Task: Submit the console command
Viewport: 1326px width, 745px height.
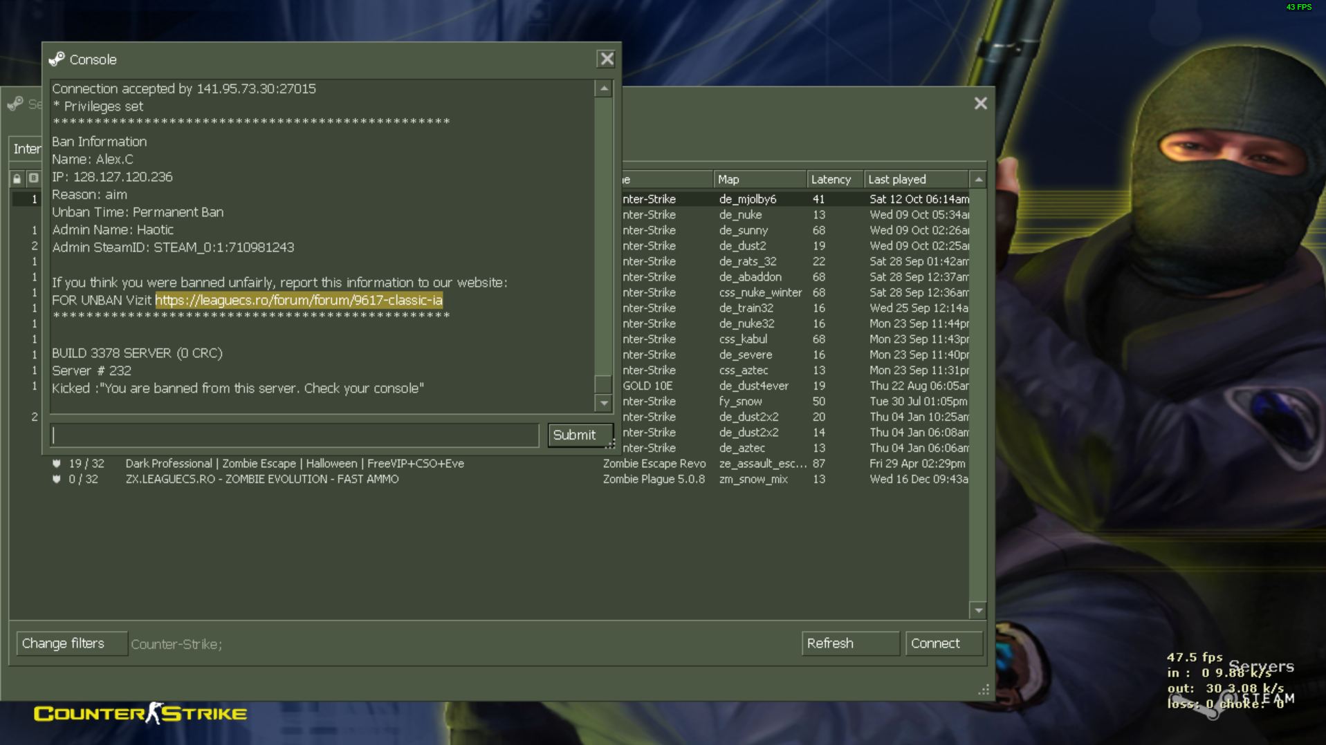Action: point(580,435)
